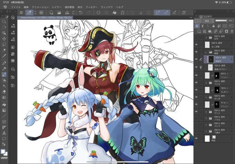This screenshot has width=235, height=164.
Task: Select the Lasso selection tool
Action: (4, 44)
